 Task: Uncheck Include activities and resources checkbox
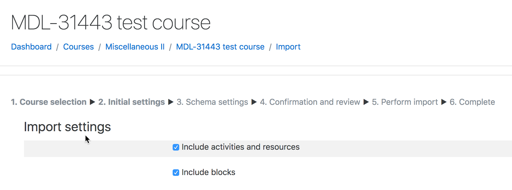pos(176,147)
